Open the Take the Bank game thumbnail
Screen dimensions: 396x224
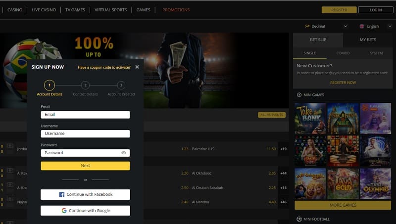[310, 118]
